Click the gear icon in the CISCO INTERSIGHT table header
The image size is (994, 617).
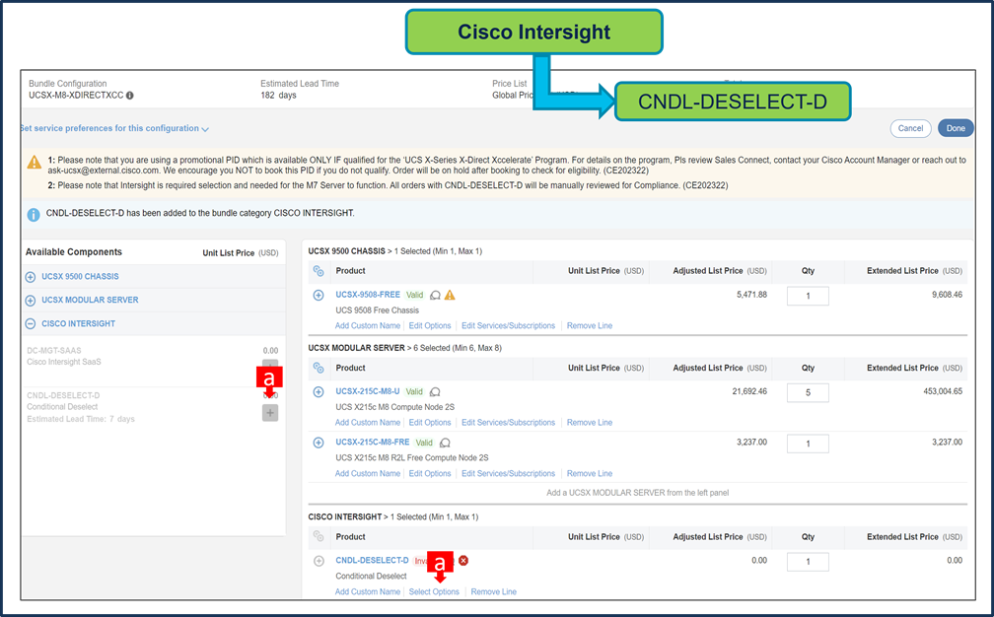[319, 537]
